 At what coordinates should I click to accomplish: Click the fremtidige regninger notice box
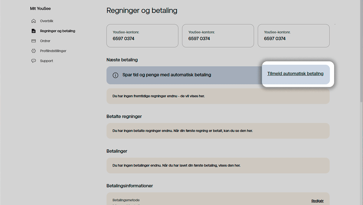218,96
